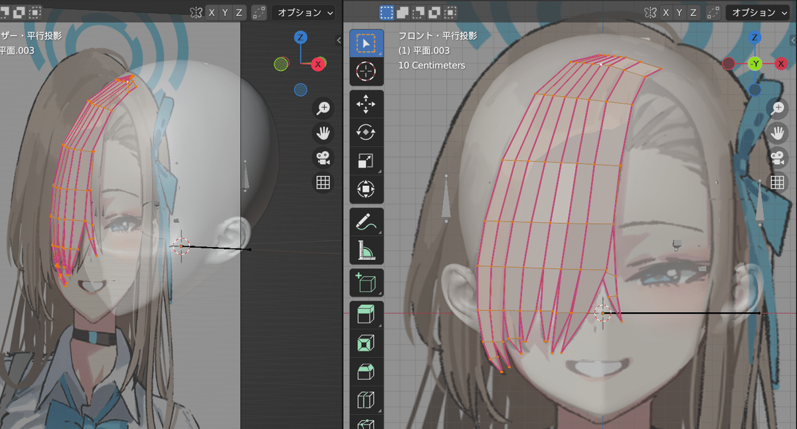The width and height of the screenshot is (797, 429).
Task: Click the negative X red dot on front gizmo
Action: pyautogui.click(x=729, y=64)
